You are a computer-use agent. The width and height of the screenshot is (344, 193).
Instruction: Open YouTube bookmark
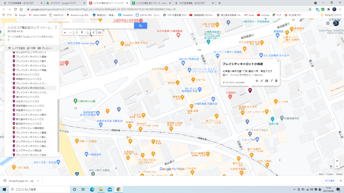pos(263,15)
